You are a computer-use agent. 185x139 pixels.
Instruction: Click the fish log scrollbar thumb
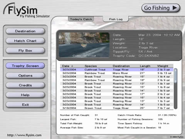coord(175,76)
